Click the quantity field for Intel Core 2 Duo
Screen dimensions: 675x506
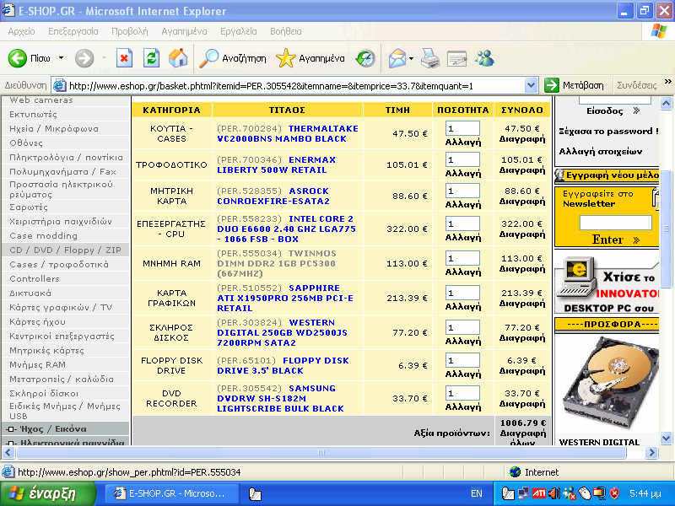click(462, 223)
